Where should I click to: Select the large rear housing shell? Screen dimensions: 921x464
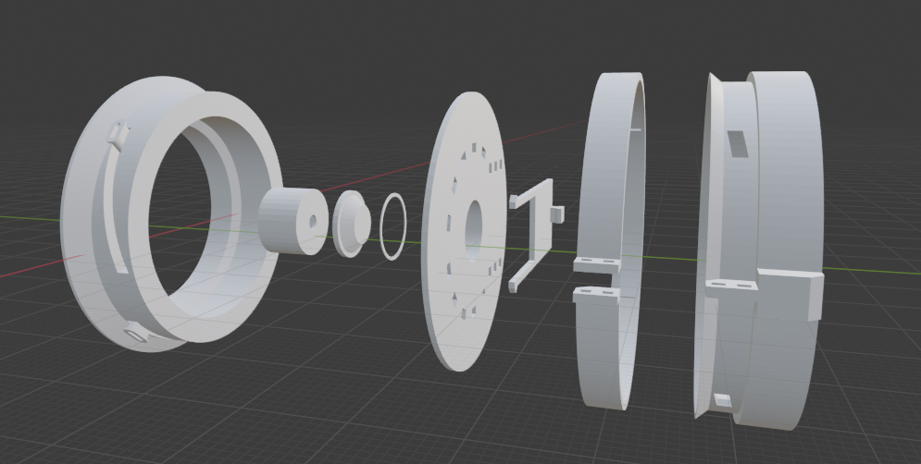[758, 250]
